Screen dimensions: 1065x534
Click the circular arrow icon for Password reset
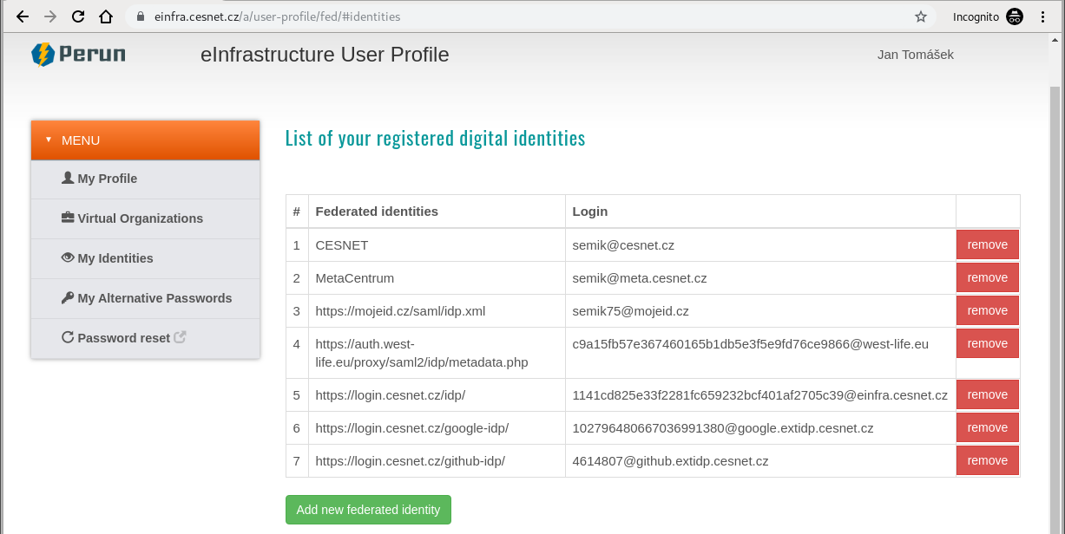coord(68,337)
